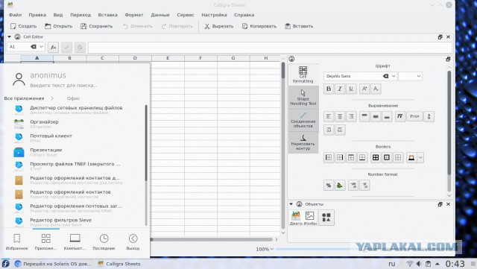Select Cell formatting tool
Image resolution: width=477 pixels, height=269 pixels.
[x=303, y=75]
